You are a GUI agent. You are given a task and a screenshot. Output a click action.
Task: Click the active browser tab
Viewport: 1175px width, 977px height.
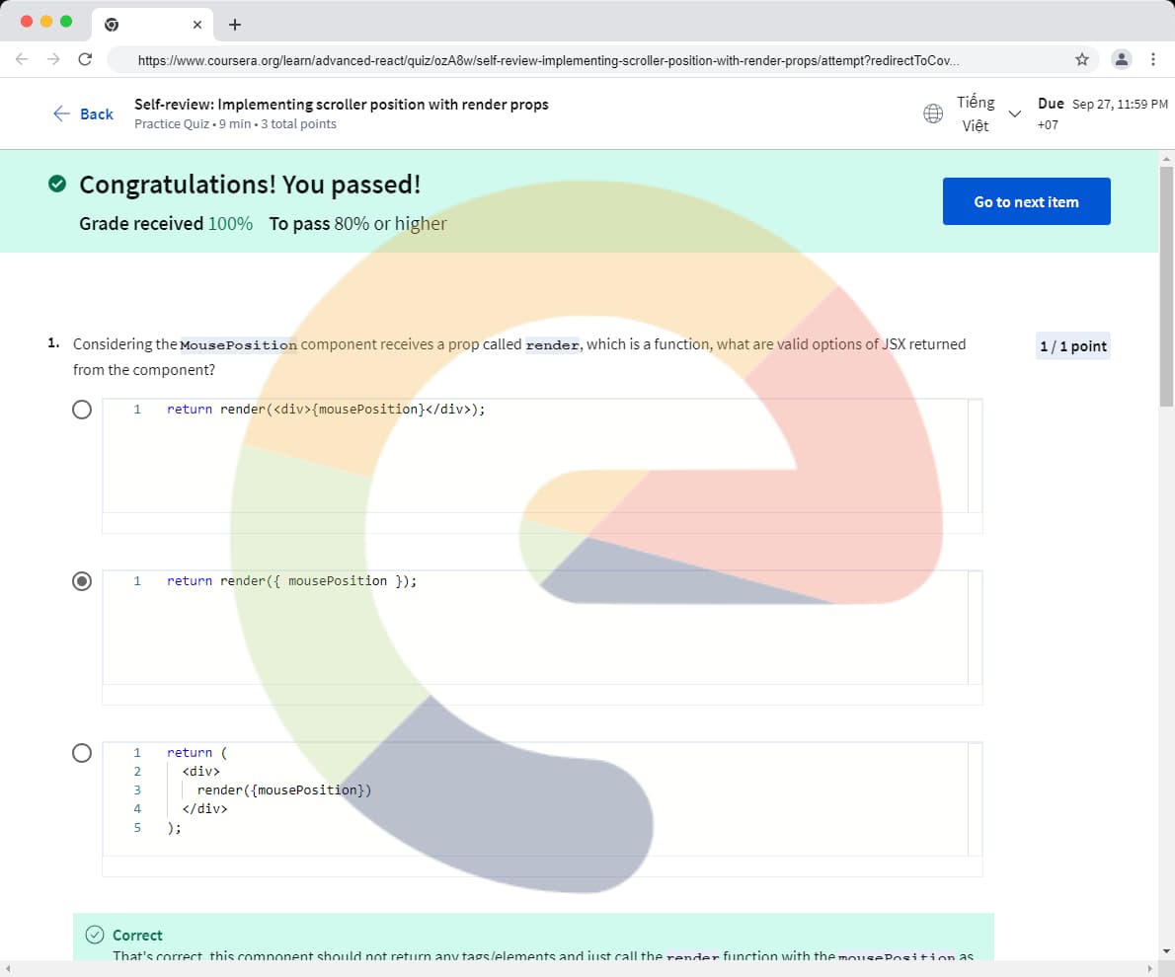tap(152, 25)
